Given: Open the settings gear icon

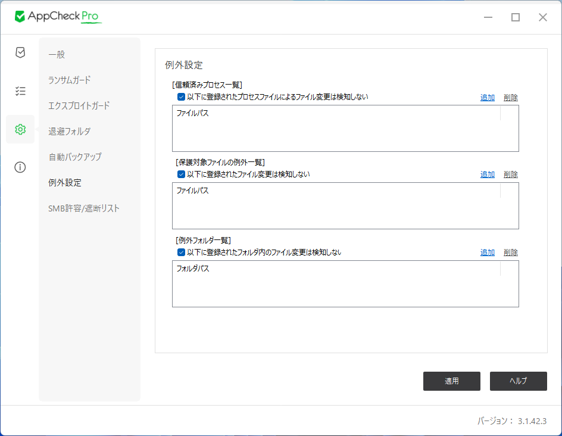Looking at the screenshot, I should click(x=20, y=129).
